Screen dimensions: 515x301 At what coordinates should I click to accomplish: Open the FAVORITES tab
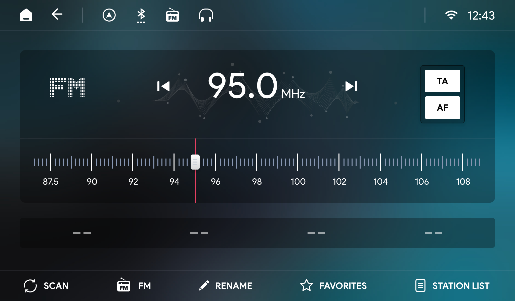(333, 286)
